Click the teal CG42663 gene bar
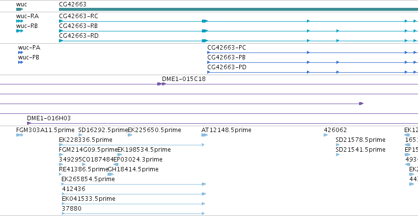Screen dimensions: 418x216 pos(238,9)
